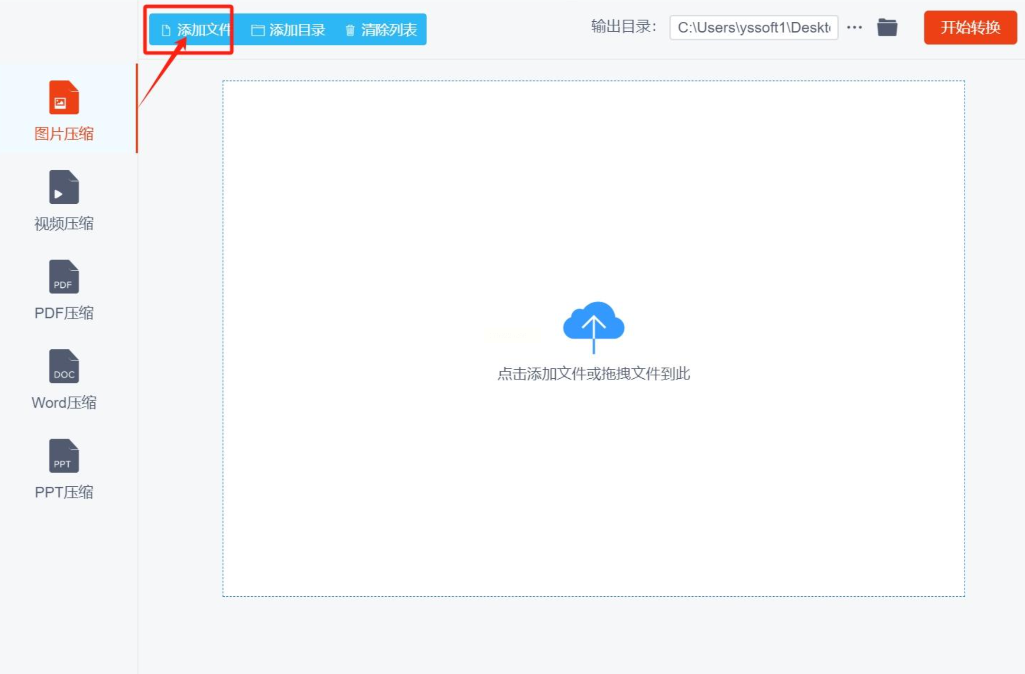This screenshot has width=1025, height=674.
Task: Switch to 视频压缩 tab label
Action: click(x=64, y=223)
